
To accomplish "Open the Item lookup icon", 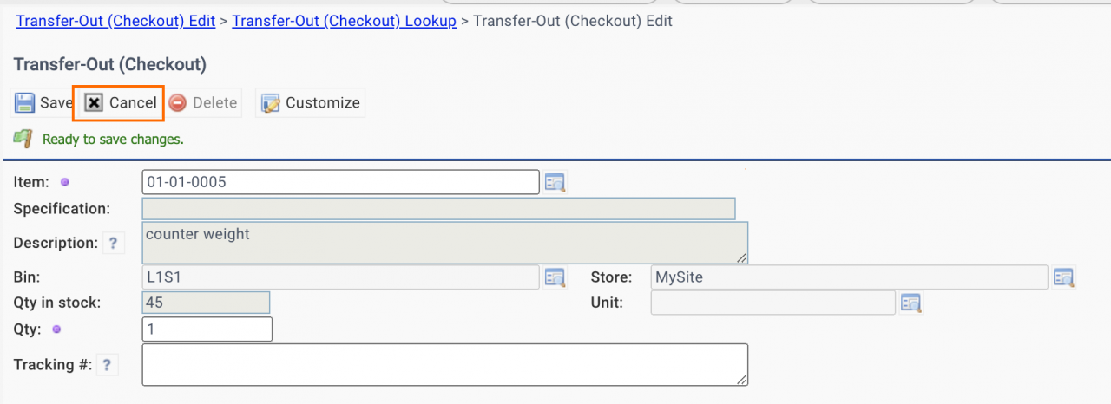I will (555, 182).
